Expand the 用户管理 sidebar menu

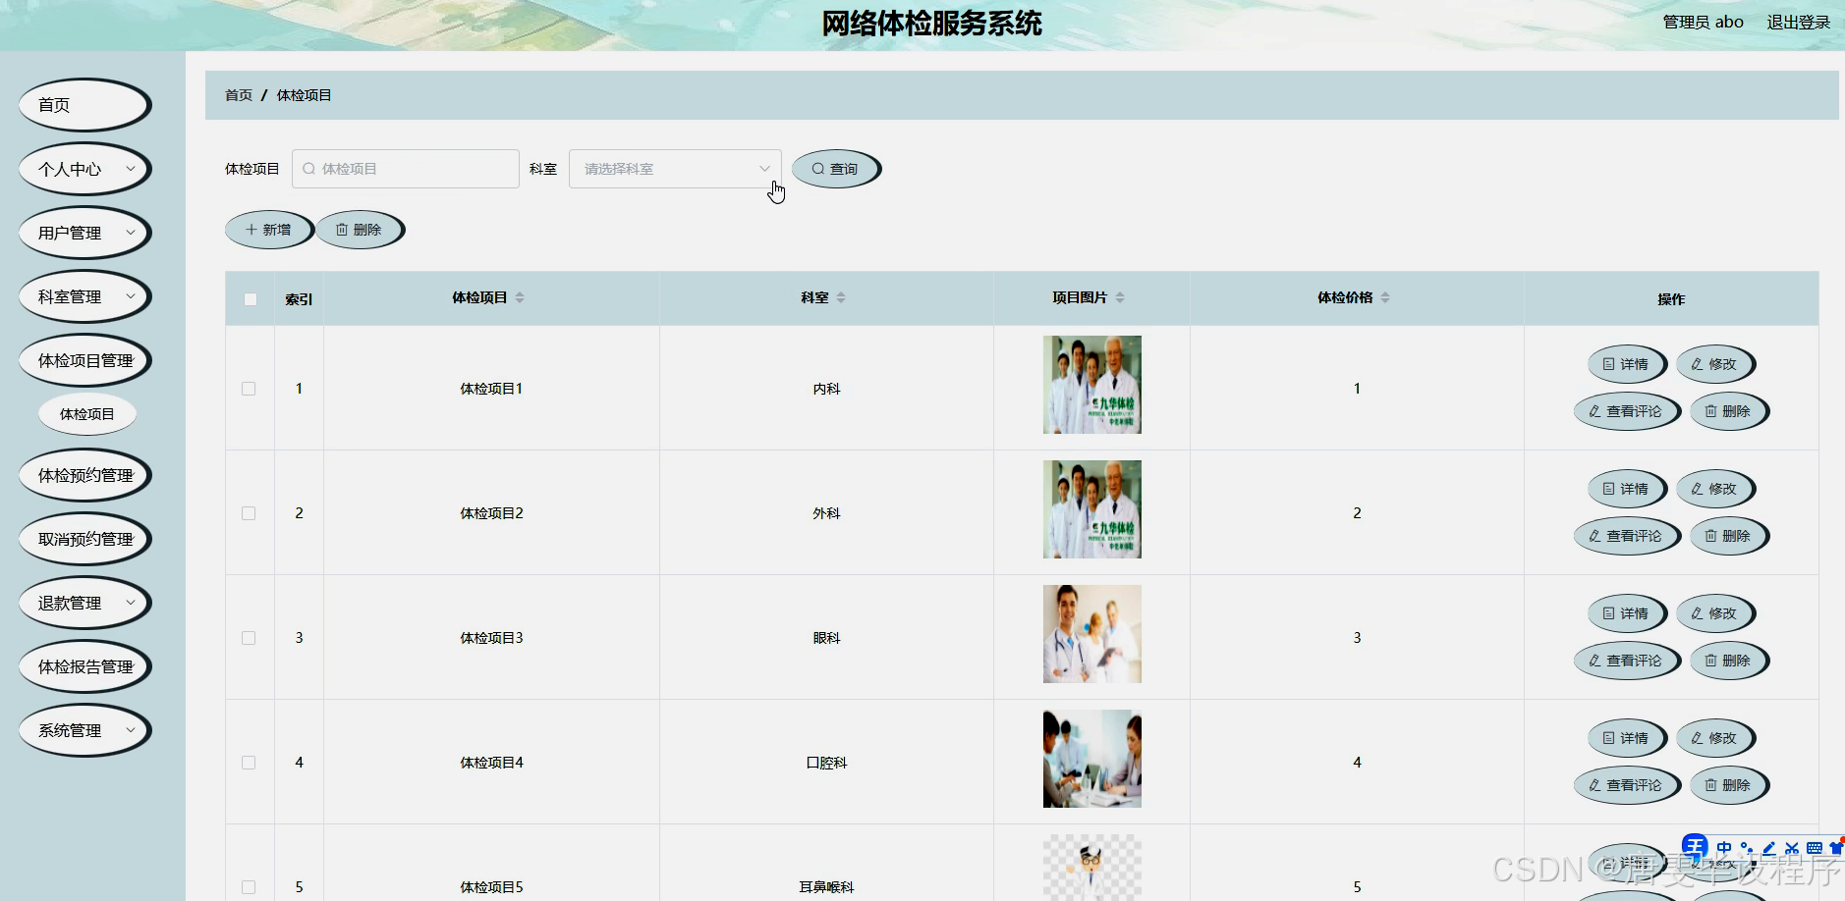click(x=84, y=233)
